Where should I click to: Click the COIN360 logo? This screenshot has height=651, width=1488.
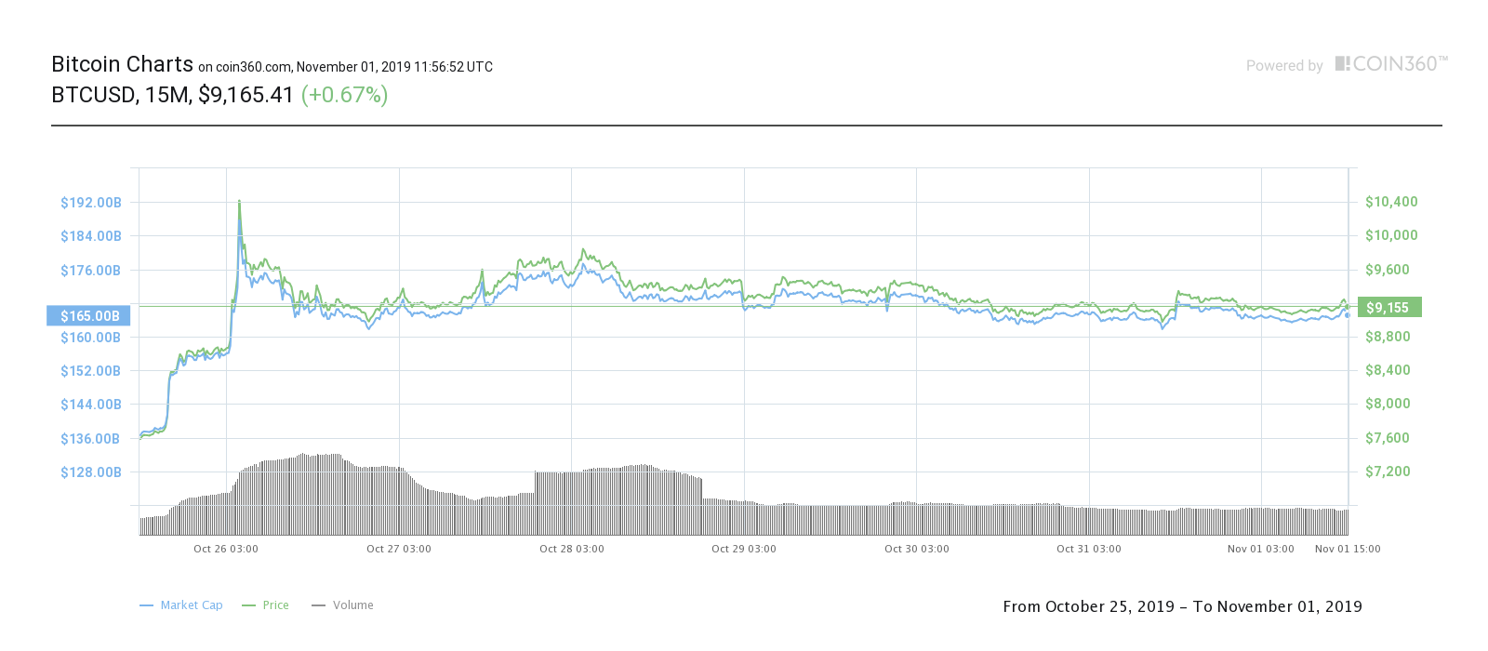1391,64
